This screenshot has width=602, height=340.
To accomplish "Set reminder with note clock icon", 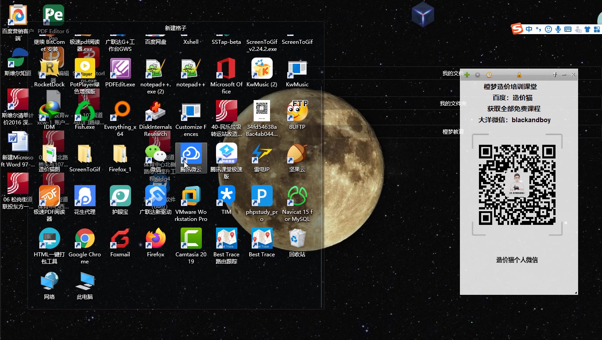I will click(489, 75).
